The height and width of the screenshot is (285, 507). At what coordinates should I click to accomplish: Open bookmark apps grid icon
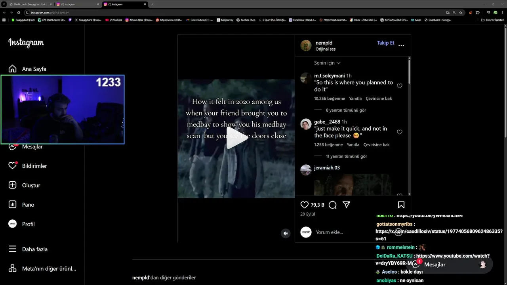[x=4, y=20]
